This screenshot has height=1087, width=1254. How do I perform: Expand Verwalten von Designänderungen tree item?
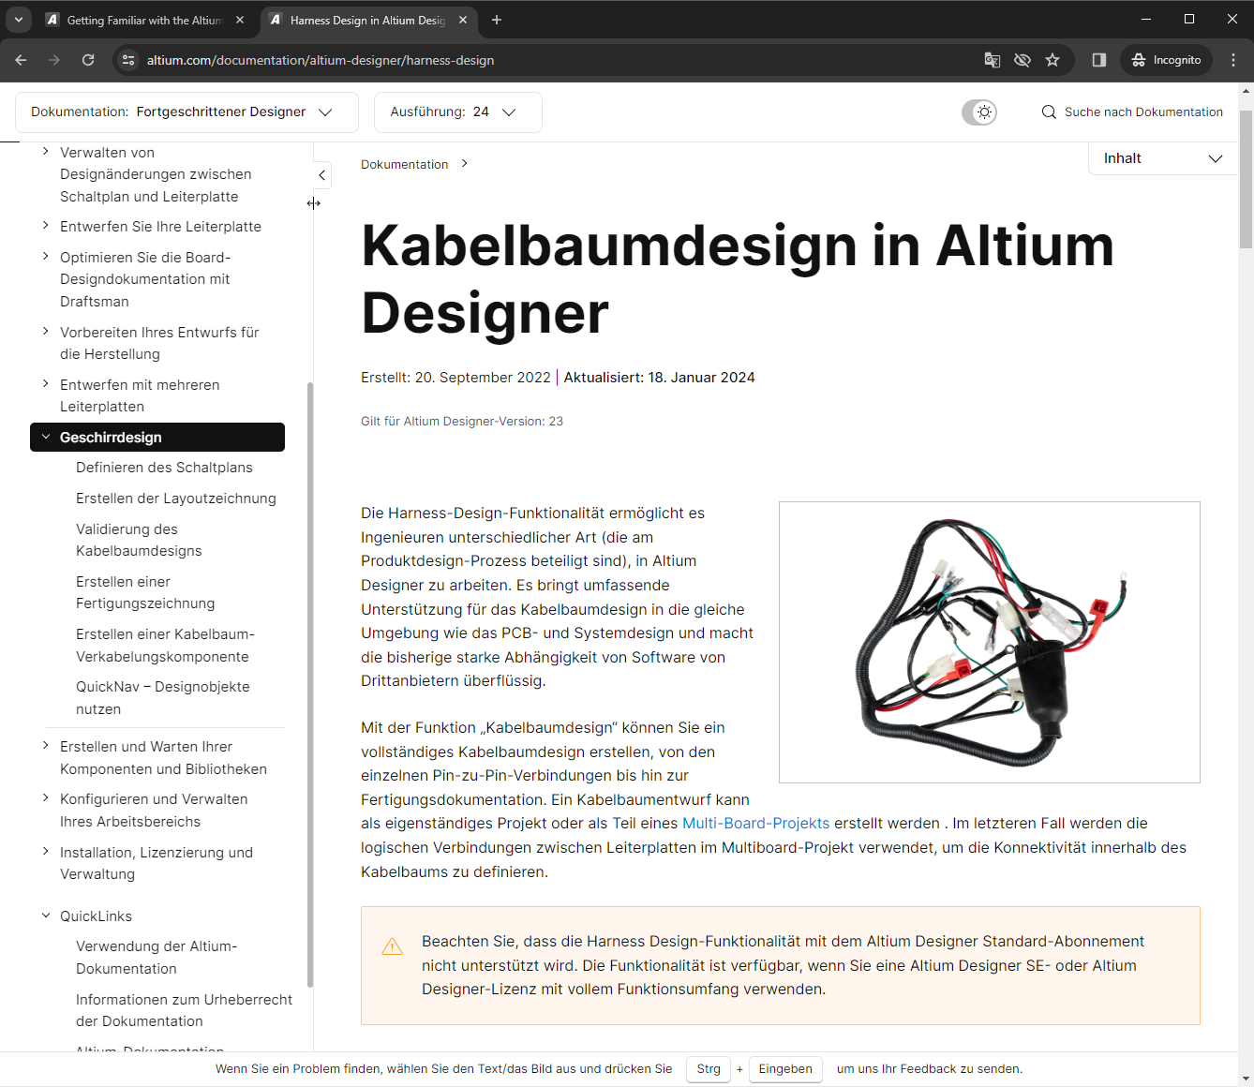tap(46, 151)
